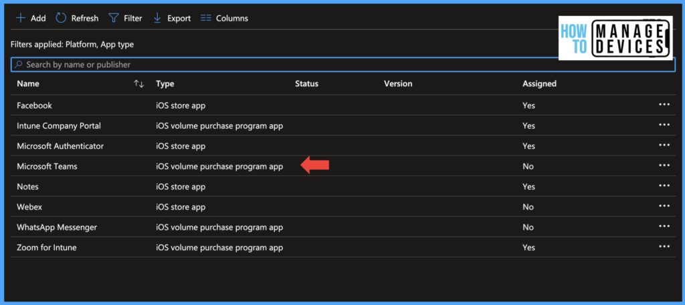The image size is (685, 305).
Task: Click the Export button label
Action: point(179,18)
